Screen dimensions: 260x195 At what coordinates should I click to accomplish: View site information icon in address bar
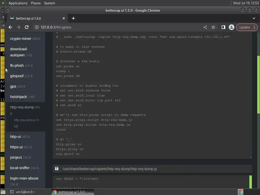click(x=37, y=27)
